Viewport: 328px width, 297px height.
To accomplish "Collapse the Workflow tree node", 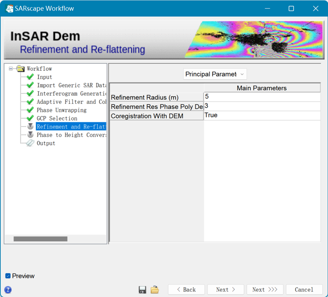I will click(x=10, y=69).
